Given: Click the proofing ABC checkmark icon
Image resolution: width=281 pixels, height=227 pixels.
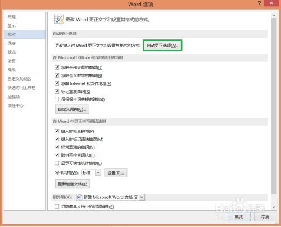Looking at the screenshot, I should coord(58,19).
